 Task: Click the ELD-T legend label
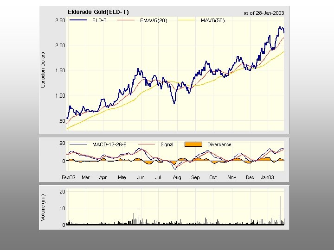pyautogui.click(x=99, y=21)
